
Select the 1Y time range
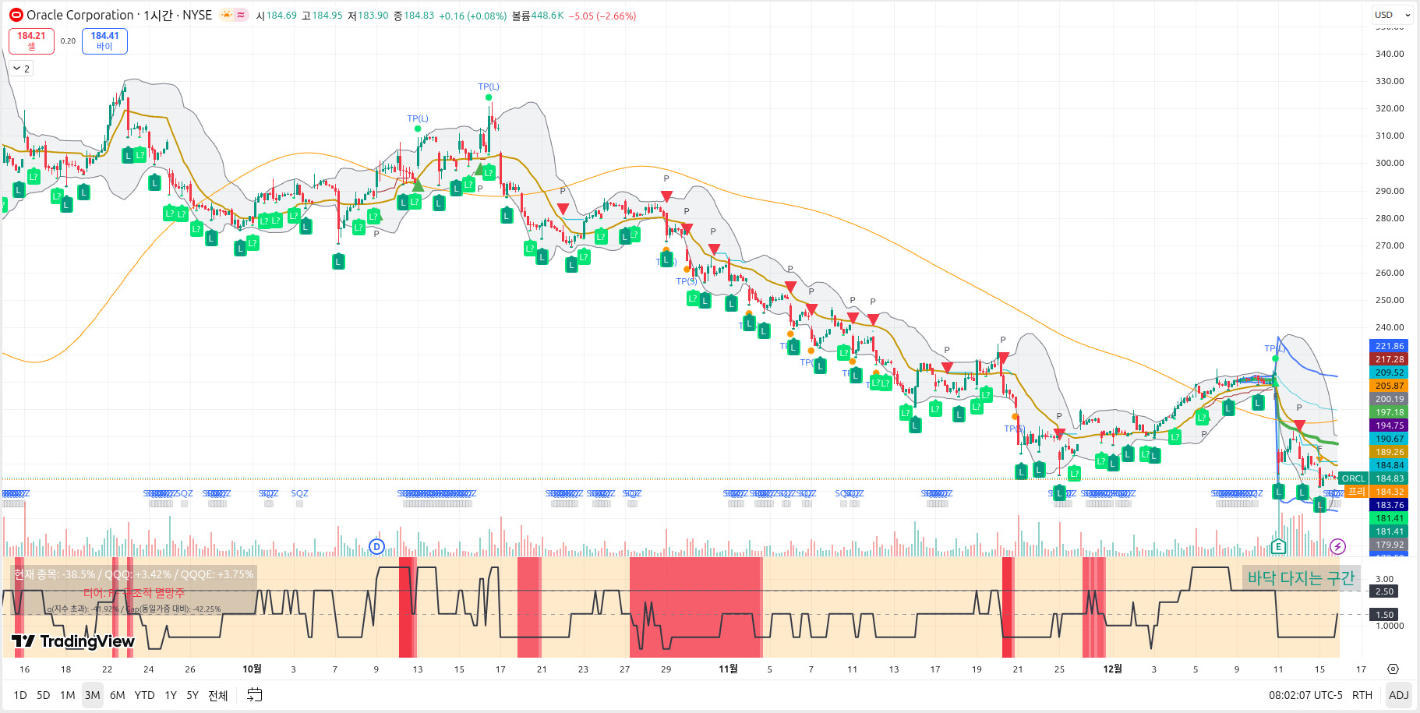pos(171,695)
